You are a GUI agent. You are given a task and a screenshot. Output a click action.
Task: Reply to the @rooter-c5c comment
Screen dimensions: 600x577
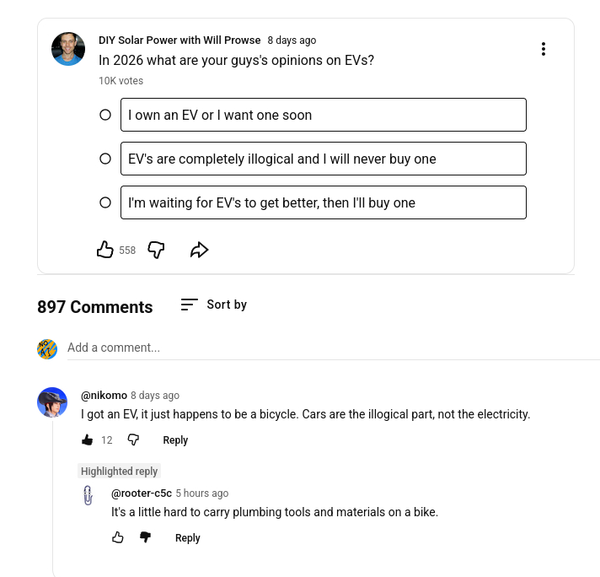pos(187,538)
